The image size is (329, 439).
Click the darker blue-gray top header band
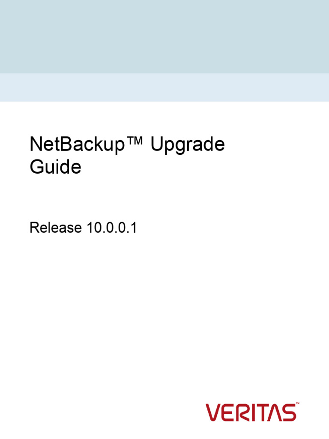click(x=164, y=36)
